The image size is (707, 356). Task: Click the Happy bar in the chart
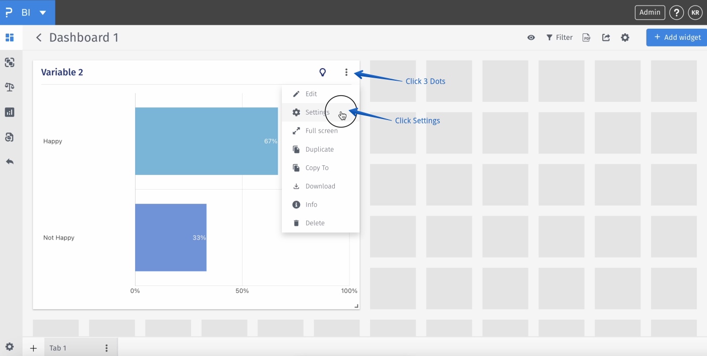[206, 141]
